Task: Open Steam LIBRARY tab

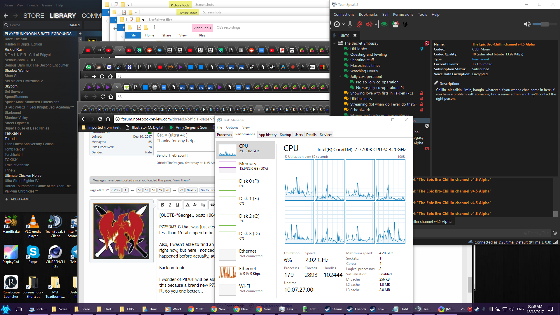Action: [63, 16]
